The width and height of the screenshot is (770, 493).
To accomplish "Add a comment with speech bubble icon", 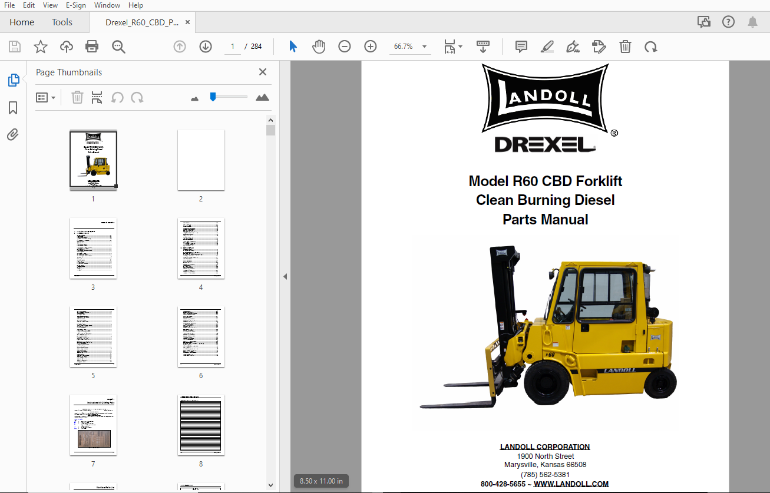I will tap(521, 47).
